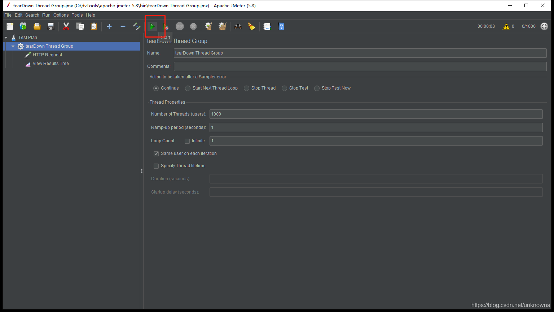This screenshot has width=554, height=312.
Task: Click the Name input field
Action: [x=360, y=53]
